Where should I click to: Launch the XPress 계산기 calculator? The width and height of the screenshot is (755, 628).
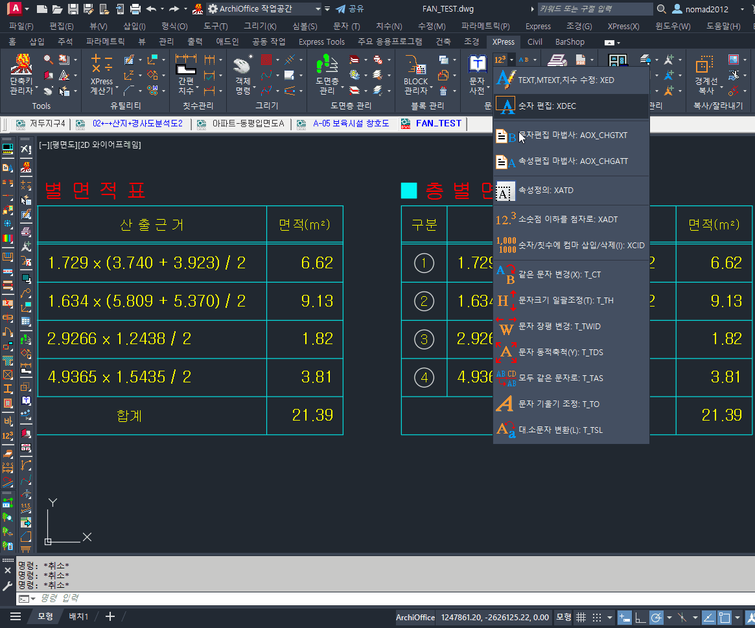pos(102,74)
